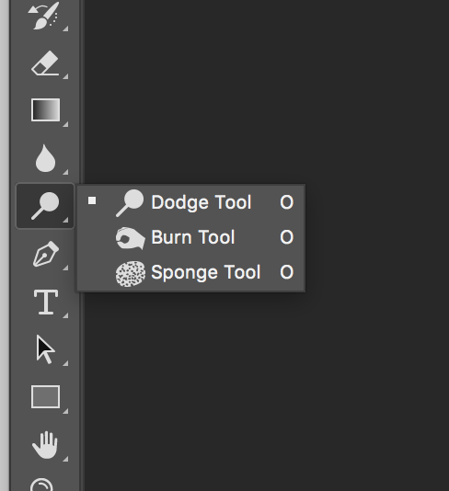The height and width of the screenshot is (491, 449).
Task: Select the Pen tool
Action: tap(46, 254)
